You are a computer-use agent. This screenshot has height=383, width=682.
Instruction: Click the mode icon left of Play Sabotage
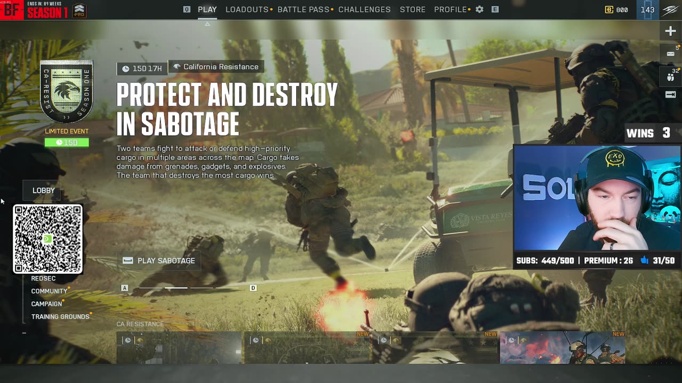[x=128, y=261]
